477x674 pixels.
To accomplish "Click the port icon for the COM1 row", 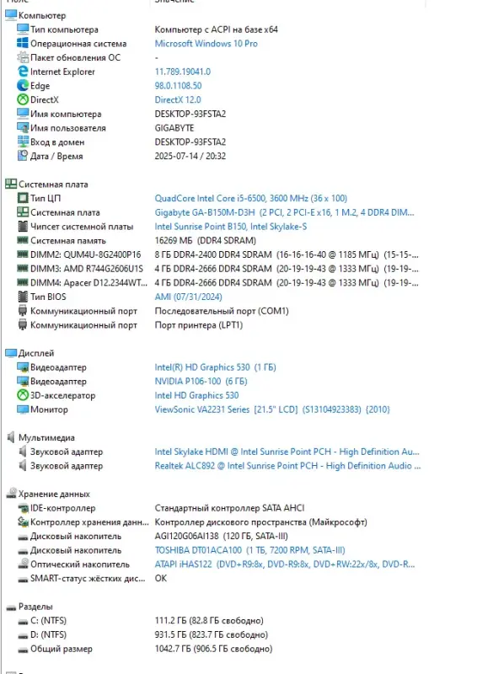I will click(23, 311).
